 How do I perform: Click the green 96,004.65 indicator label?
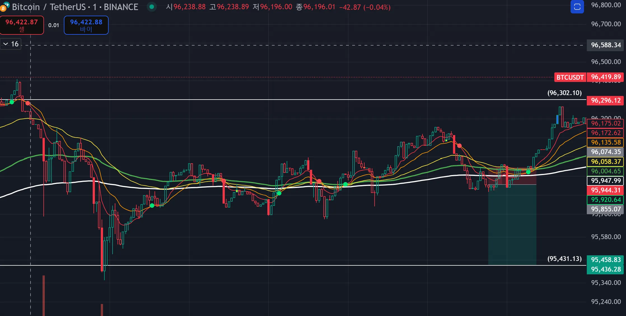click(606, 171)
